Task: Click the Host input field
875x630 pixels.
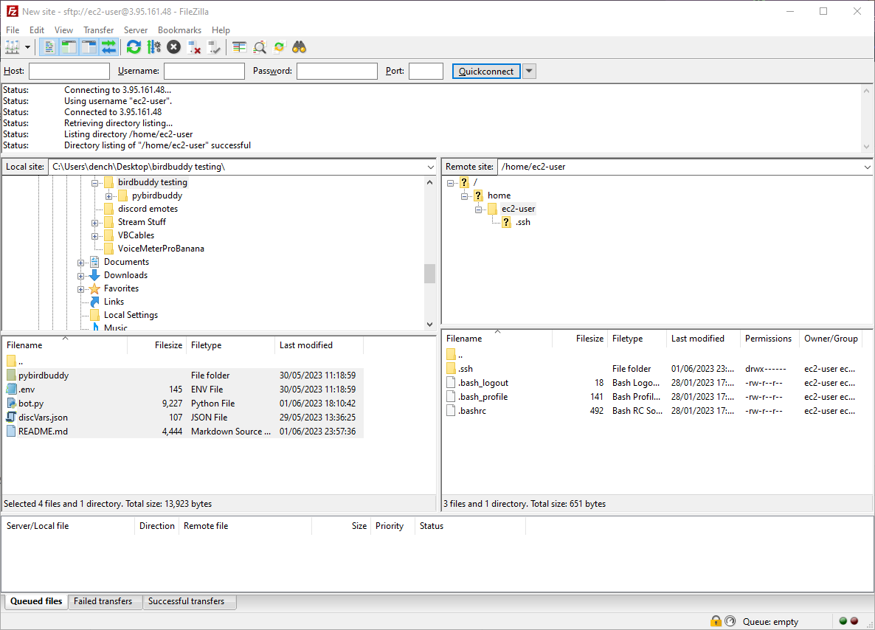Action: tap(69, 72)
